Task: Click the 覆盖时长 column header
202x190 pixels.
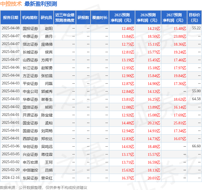Action: tap(100, 18)
